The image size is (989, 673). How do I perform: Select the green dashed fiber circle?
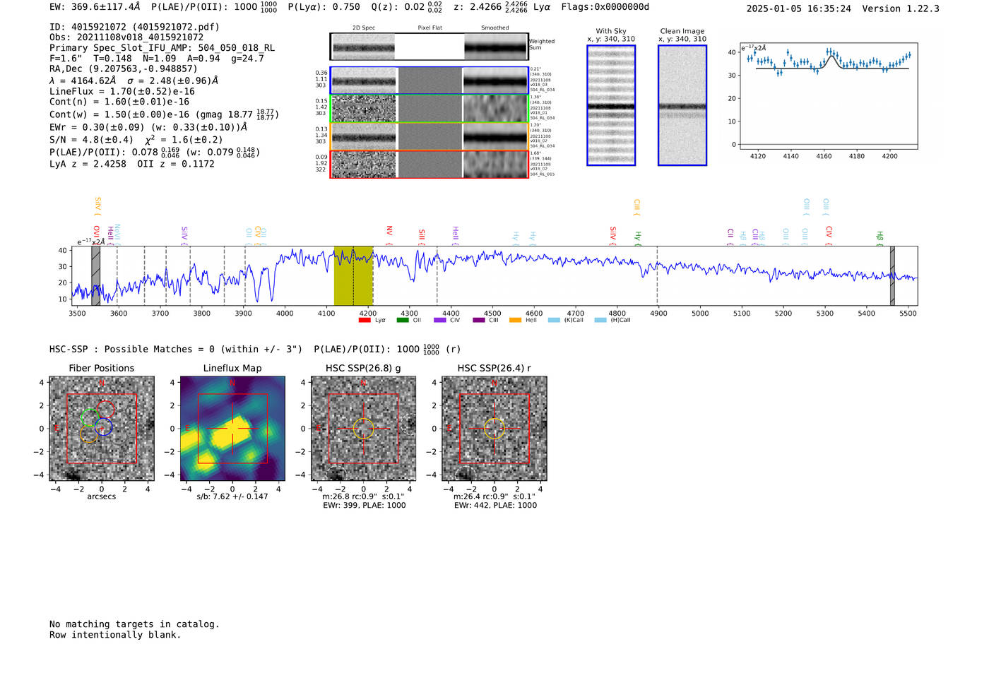tap(89, 417)
